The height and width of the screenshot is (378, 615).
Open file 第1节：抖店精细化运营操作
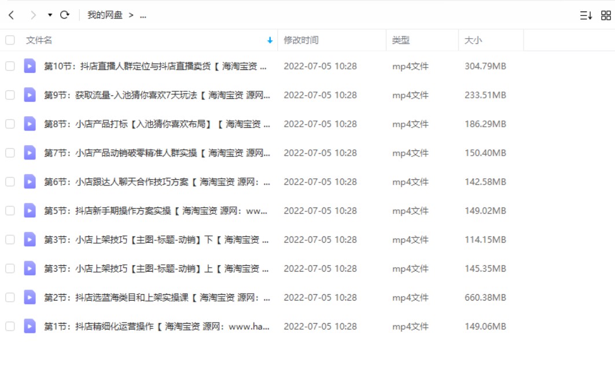[x=156, y=327]
